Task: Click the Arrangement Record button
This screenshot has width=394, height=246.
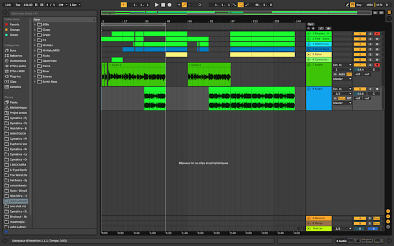Action: point(170,5)
